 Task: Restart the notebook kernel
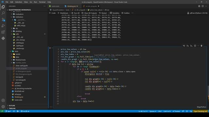103,13
